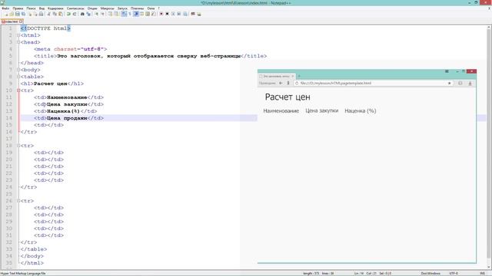Viewport: 492px width, 276px height.
Task: Open the Запуск menu
Action: (x=122, y=8)
